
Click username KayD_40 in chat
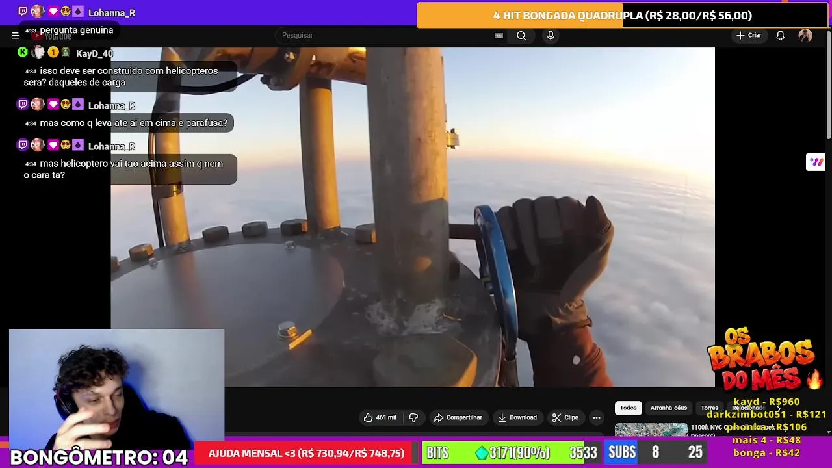(94, 54)
